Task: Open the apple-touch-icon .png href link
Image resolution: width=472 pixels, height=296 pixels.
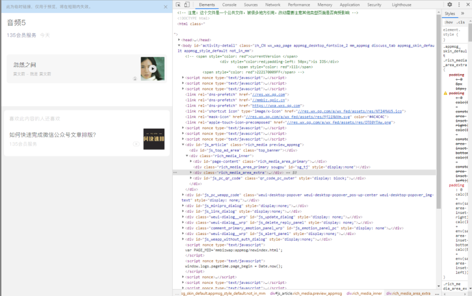Action: [338, 123]
